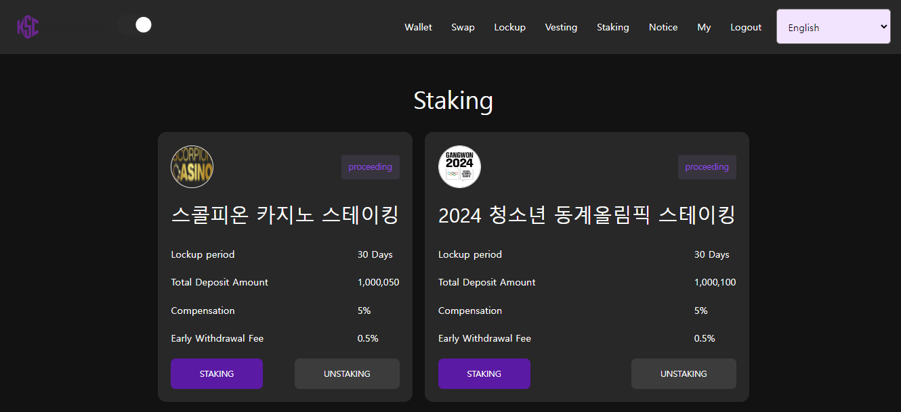The image size is (901, 412).
Task: Click the 스콜피온 카지노 스테이킹 title
Action: point(285,215)
